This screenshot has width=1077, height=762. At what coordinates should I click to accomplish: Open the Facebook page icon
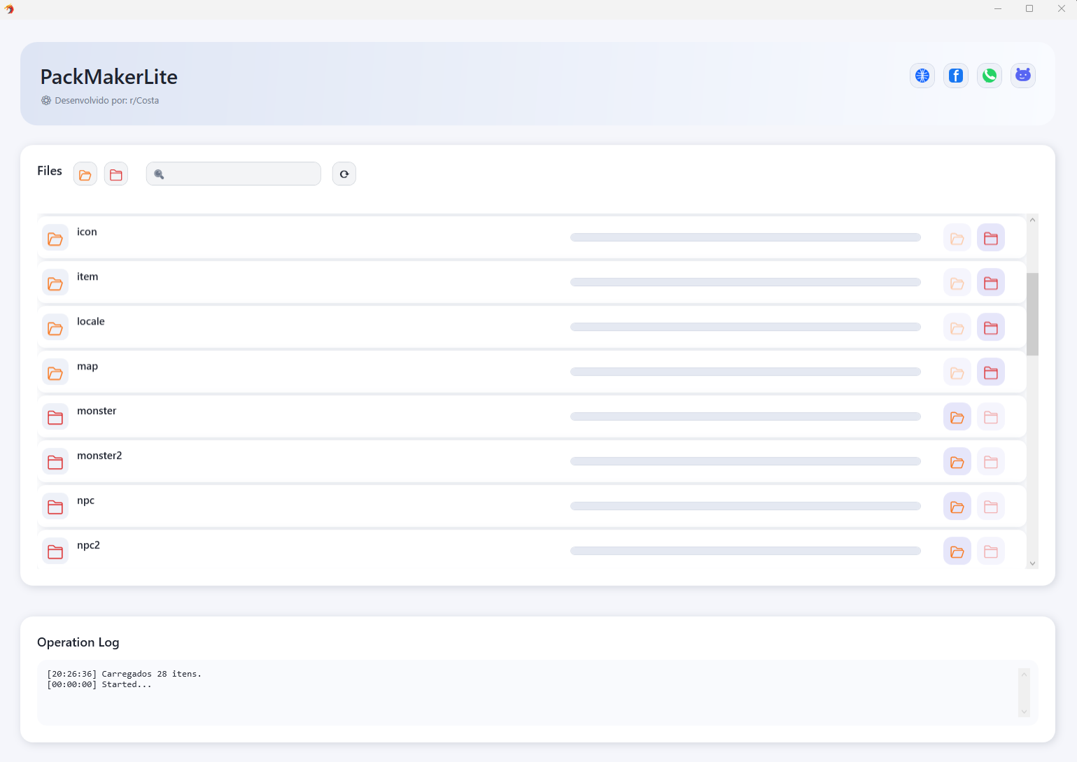955,76
